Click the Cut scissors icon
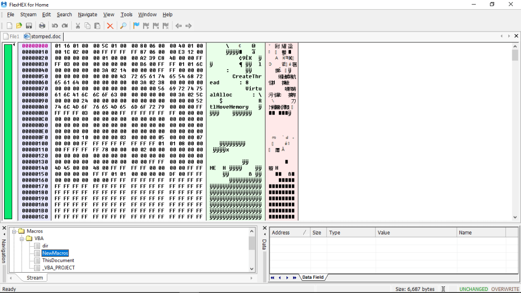Screen dimensions: 521x293 pos(78,26)
